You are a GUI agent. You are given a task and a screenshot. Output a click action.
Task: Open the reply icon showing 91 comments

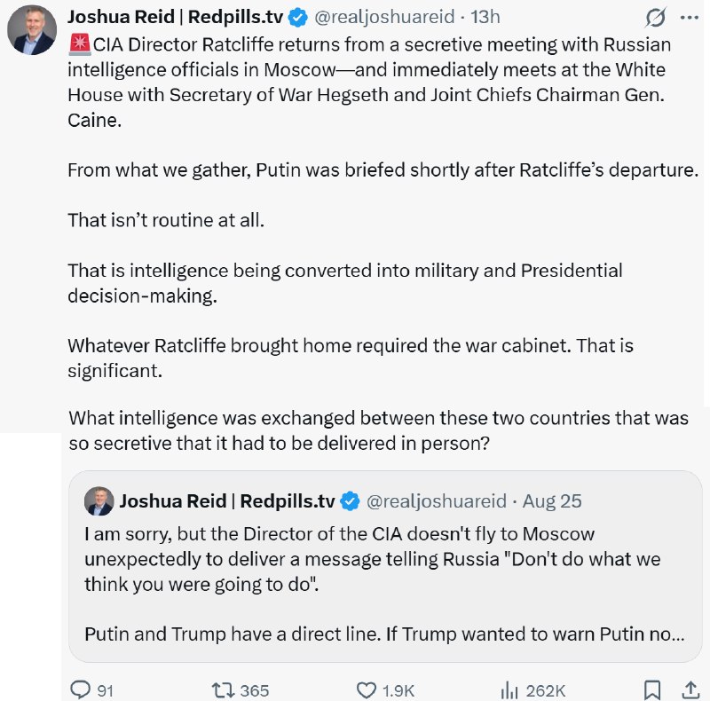pos(81,689)
